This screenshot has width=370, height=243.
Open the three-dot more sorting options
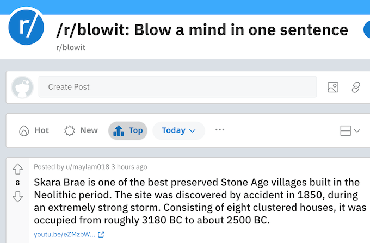(220, 130)
